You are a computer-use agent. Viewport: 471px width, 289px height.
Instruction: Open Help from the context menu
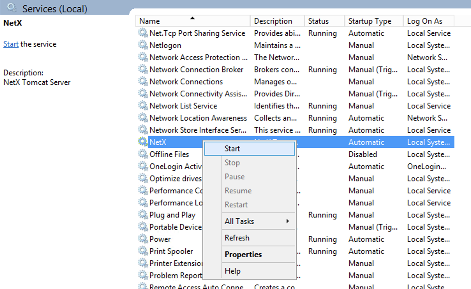pyautogui.click(x=232, y=271)
